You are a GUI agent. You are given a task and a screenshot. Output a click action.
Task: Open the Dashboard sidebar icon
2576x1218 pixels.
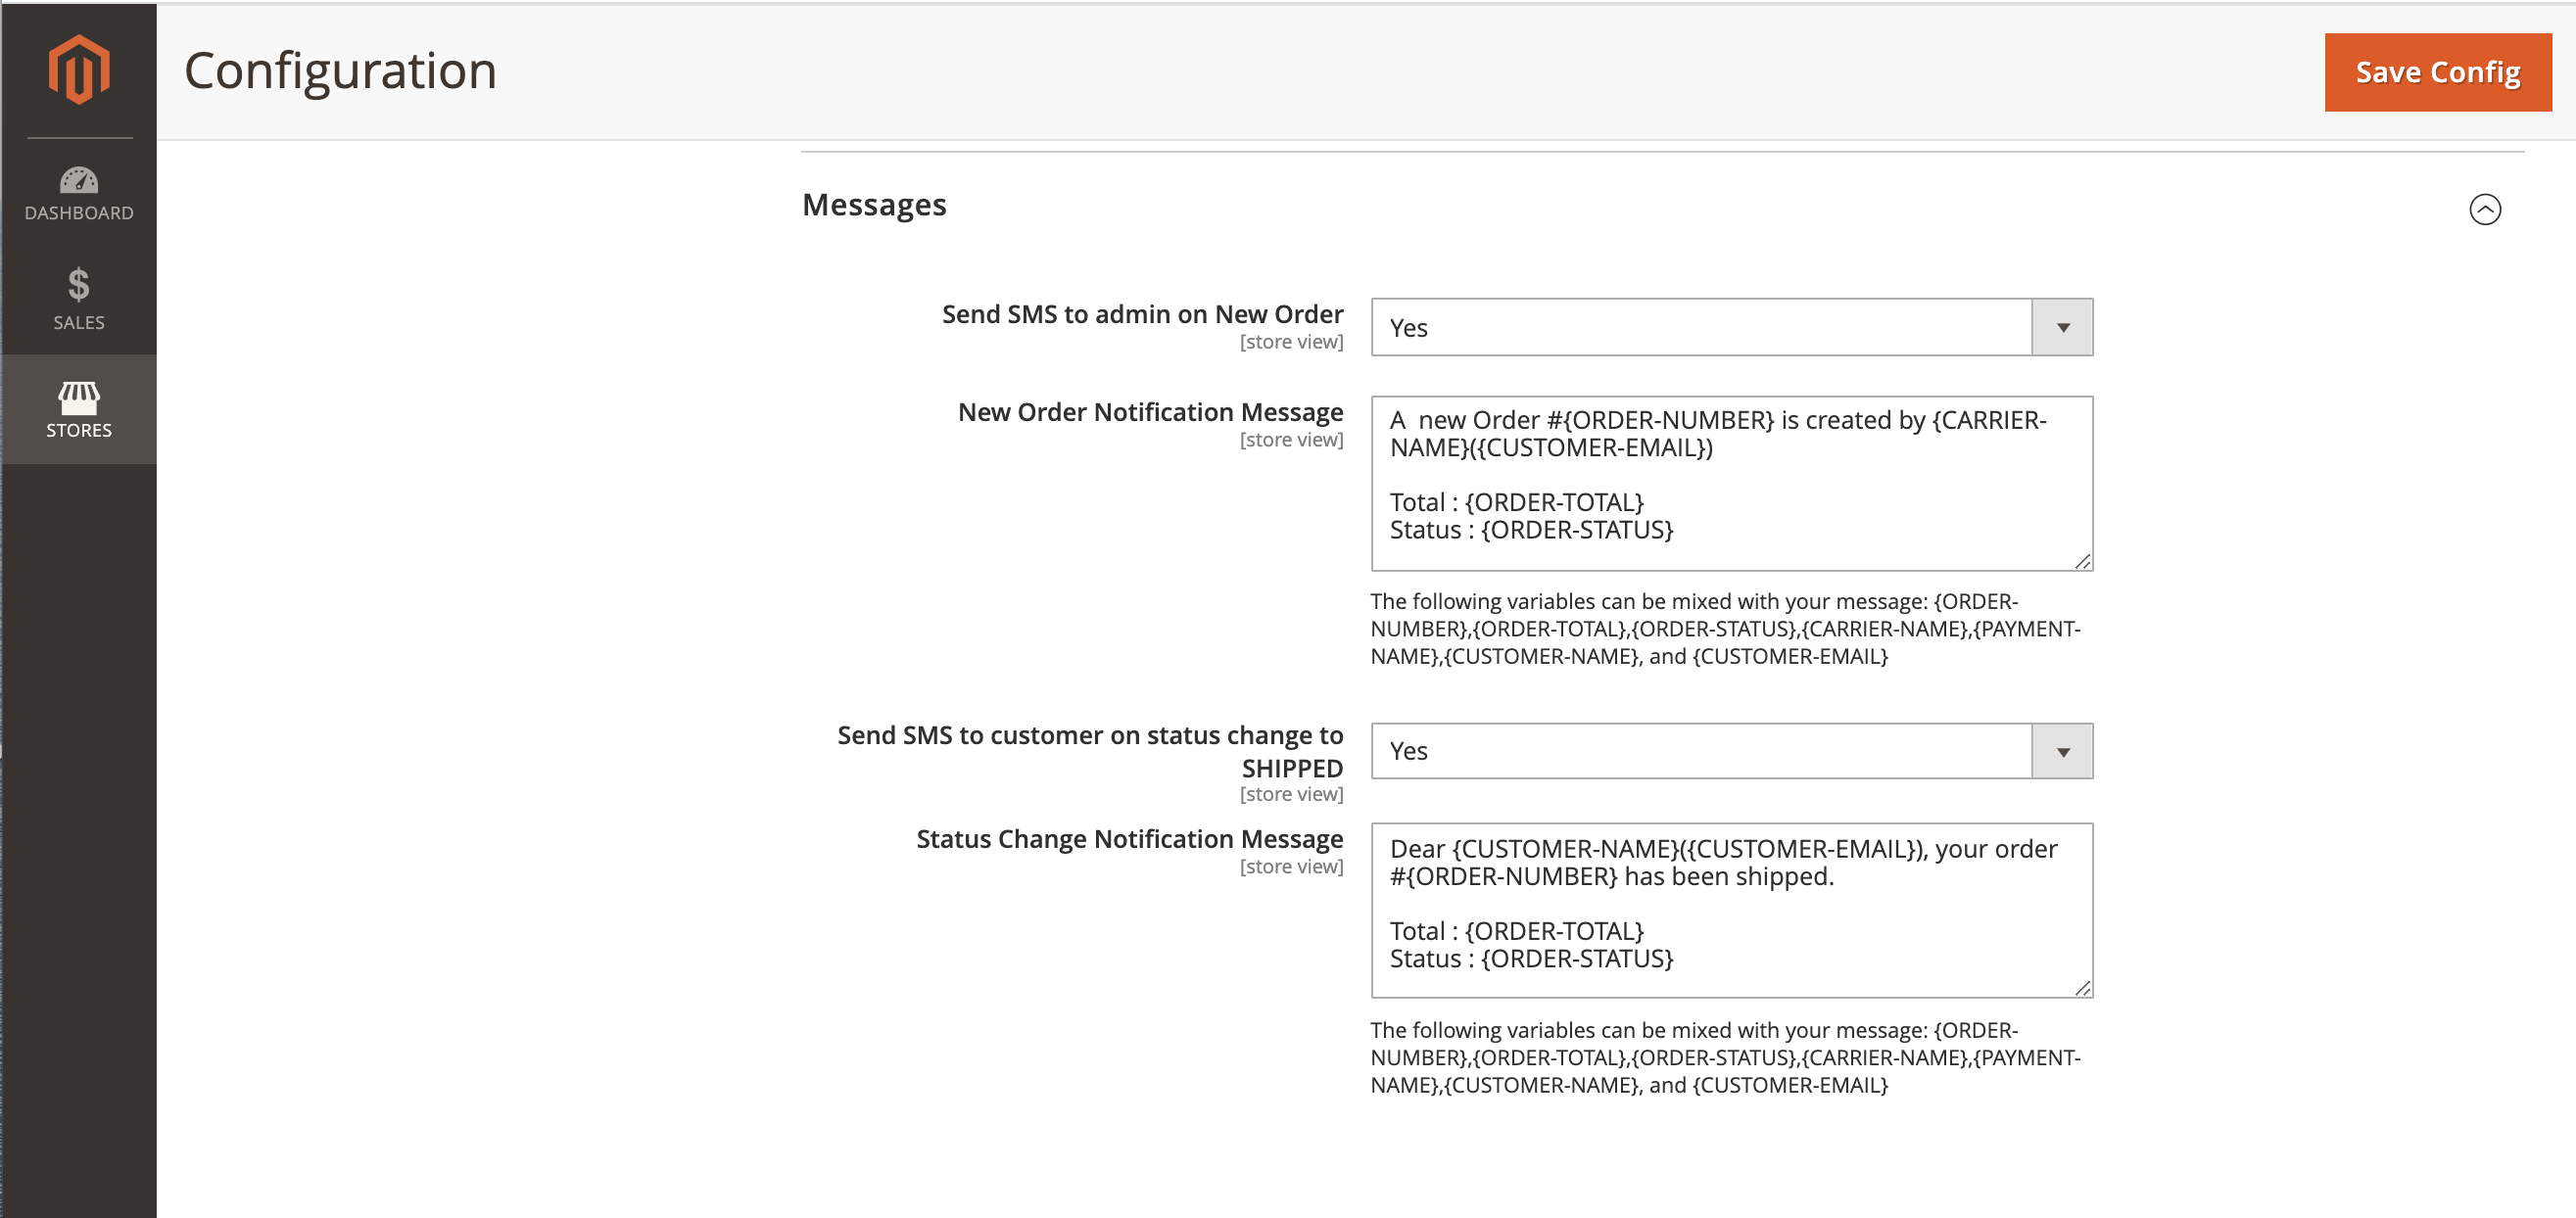point(79,194)
